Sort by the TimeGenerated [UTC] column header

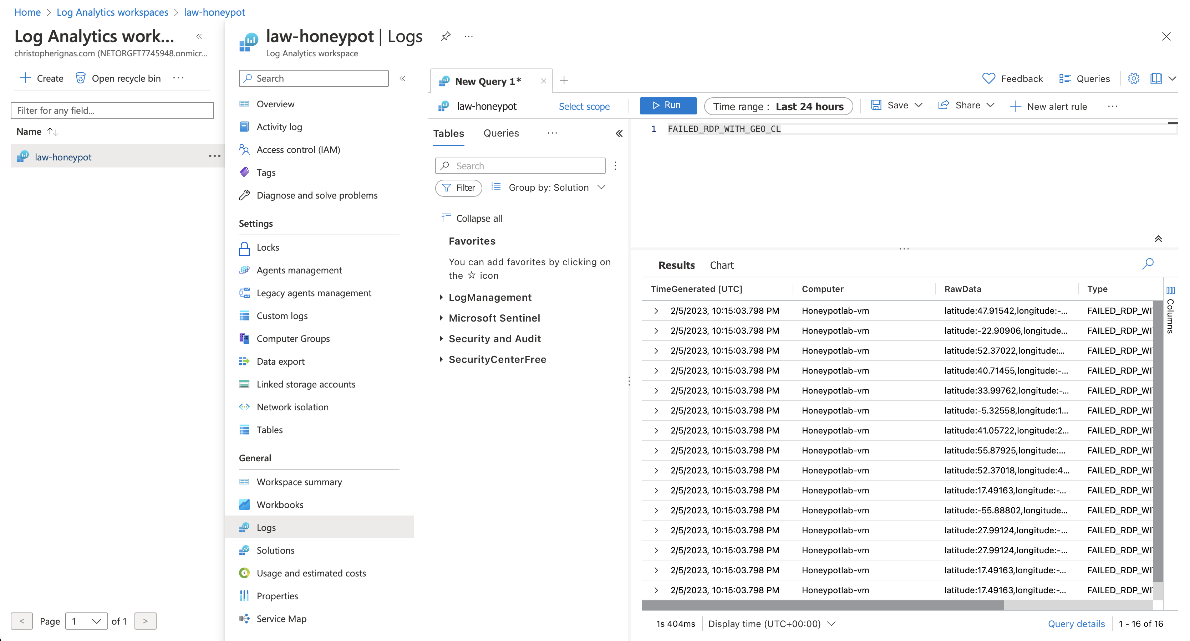(x=696, y=289)
